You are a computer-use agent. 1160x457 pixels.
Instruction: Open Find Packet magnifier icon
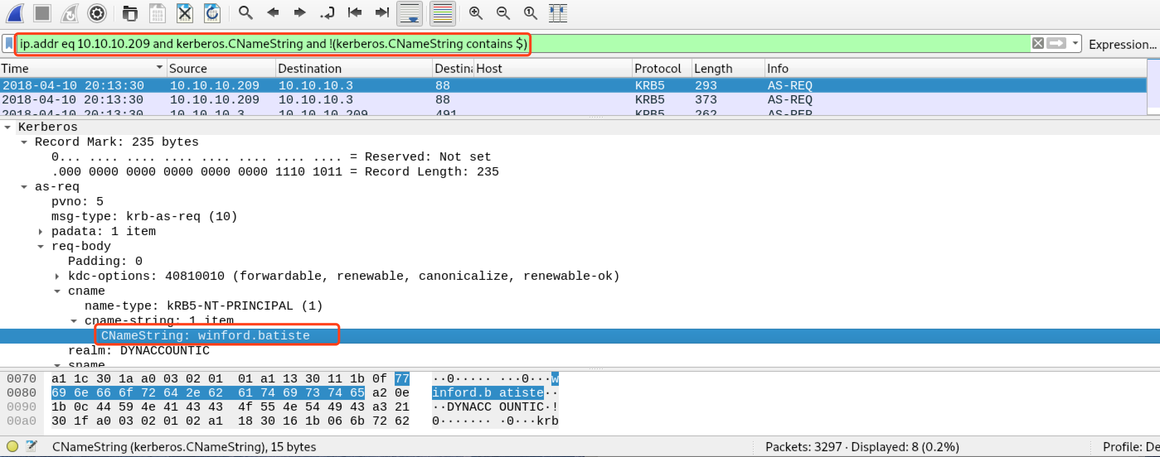pos(245,13)
